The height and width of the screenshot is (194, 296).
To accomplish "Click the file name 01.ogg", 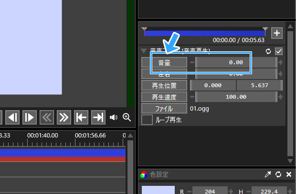I will (x=200, y=109).
